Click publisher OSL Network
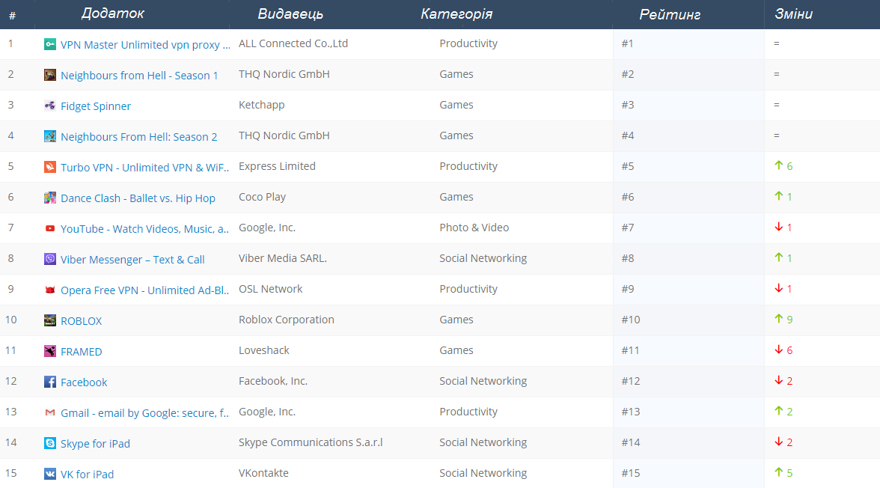Screen dimensions: 880x488 271,289
